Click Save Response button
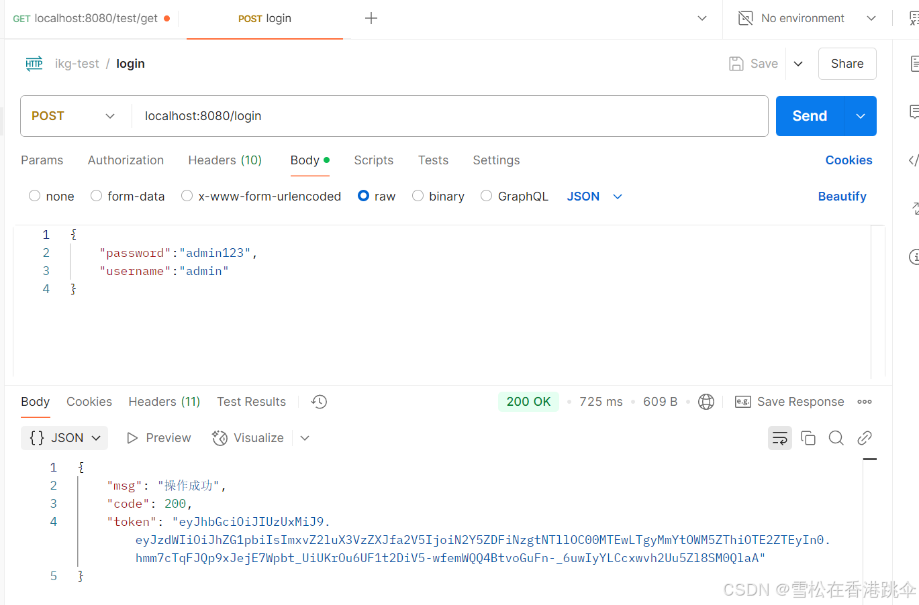 click(x=789, y=402)
